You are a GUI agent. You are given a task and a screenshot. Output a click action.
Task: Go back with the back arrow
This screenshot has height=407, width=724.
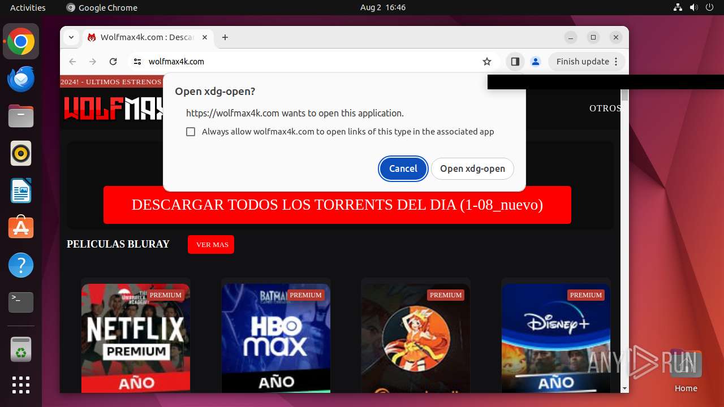(x=72, y=62)
